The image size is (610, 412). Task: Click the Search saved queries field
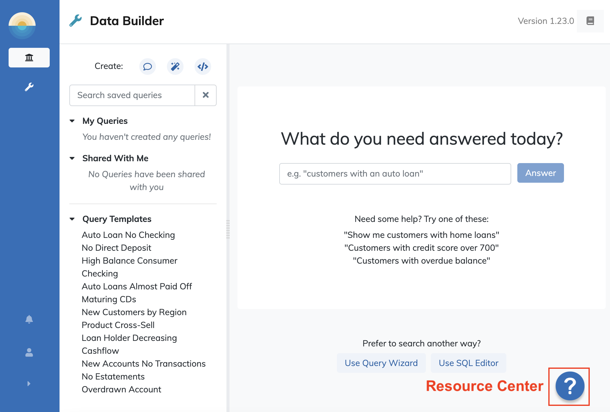click(132, 95)
